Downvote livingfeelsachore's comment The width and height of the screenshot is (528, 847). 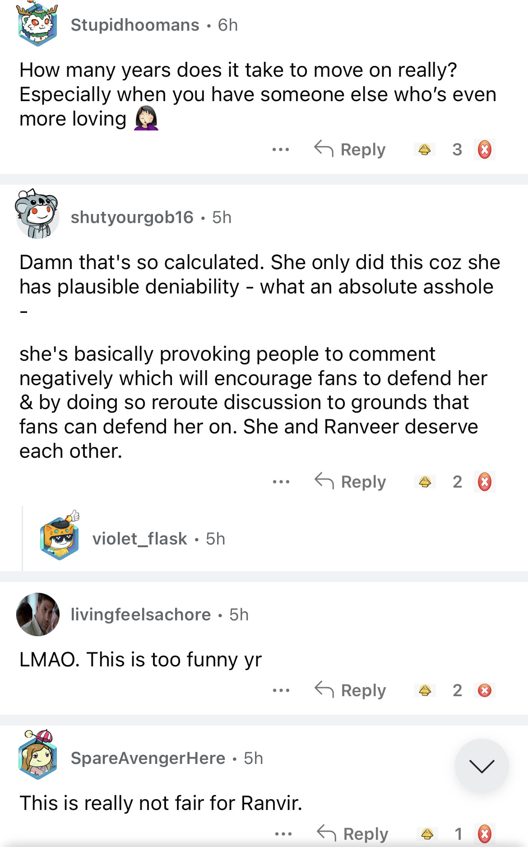(485, 690)
